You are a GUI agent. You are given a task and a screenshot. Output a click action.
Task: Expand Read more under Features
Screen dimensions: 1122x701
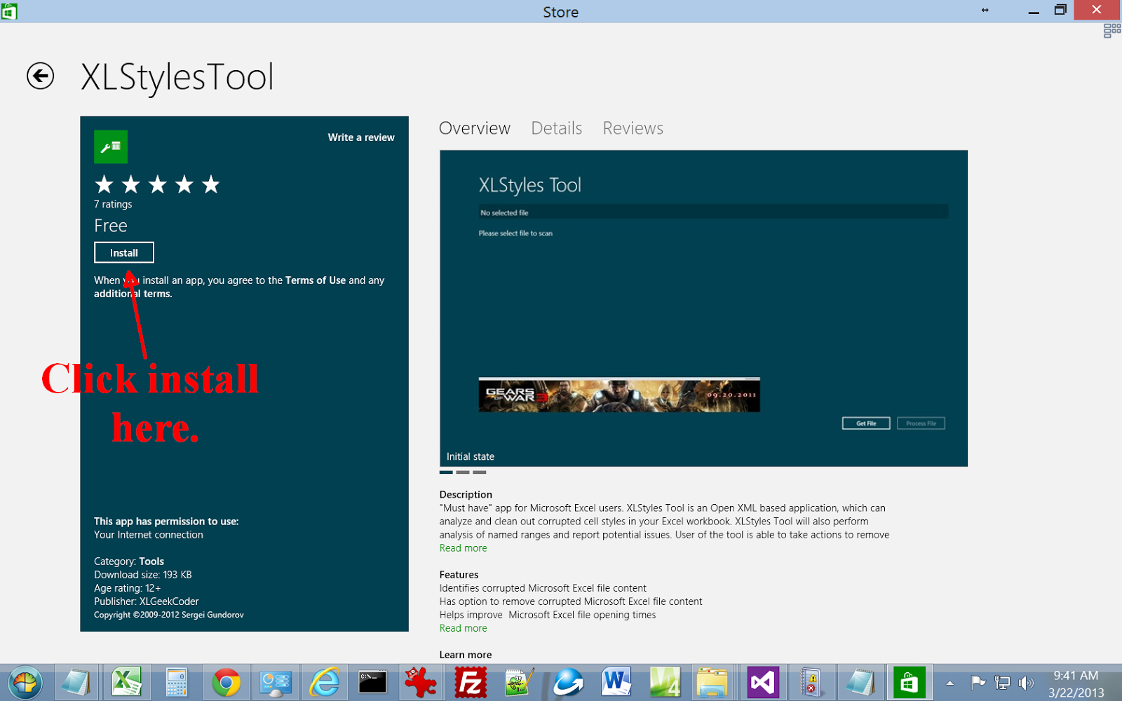click(x=463, y=628)
